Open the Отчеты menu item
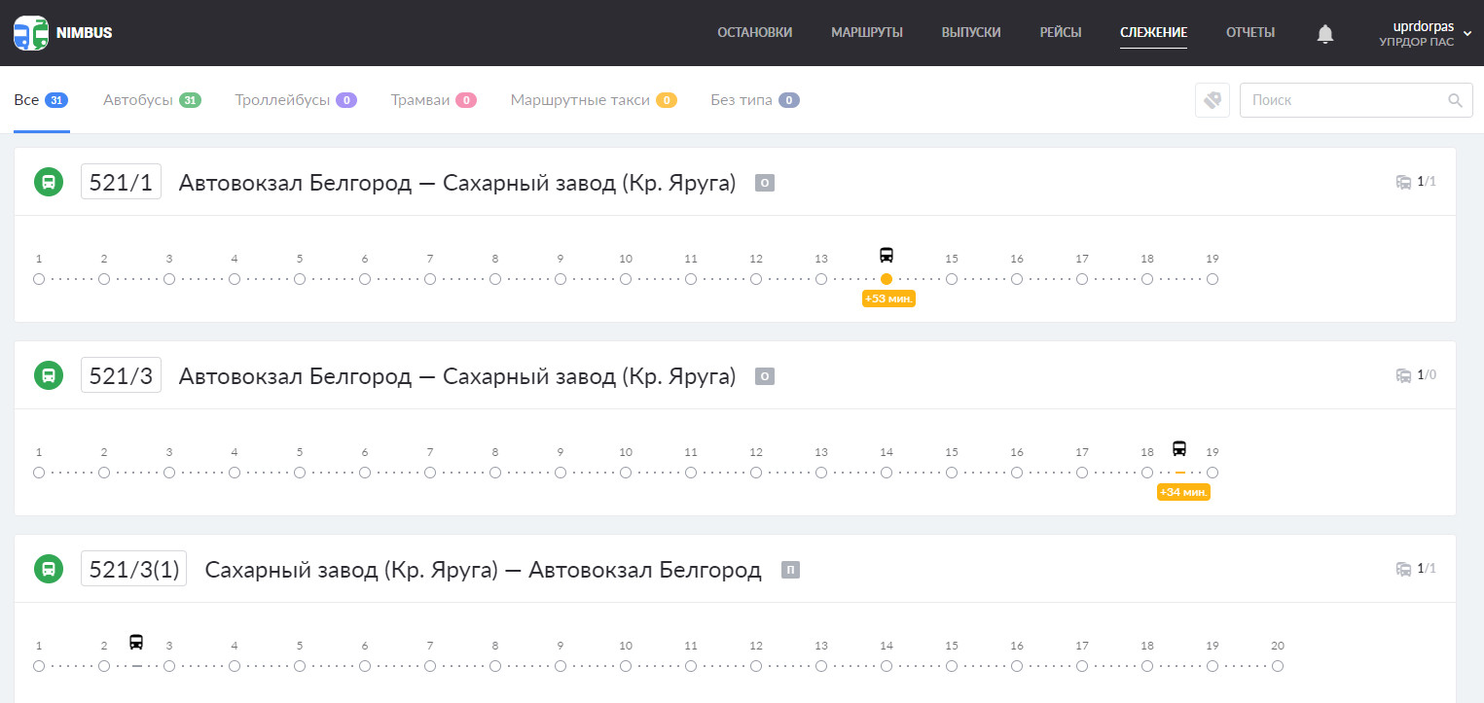The height and width of the screenshot is (703, 1484). click(1250, 32)
